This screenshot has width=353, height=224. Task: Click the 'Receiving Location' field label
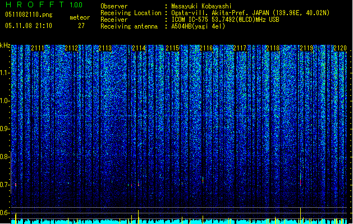click(x=131, y=13)
